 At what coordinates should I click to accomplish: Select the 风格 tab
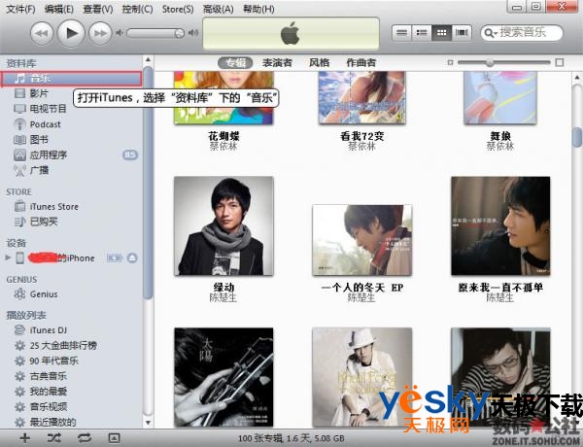[x=319, y=63]
